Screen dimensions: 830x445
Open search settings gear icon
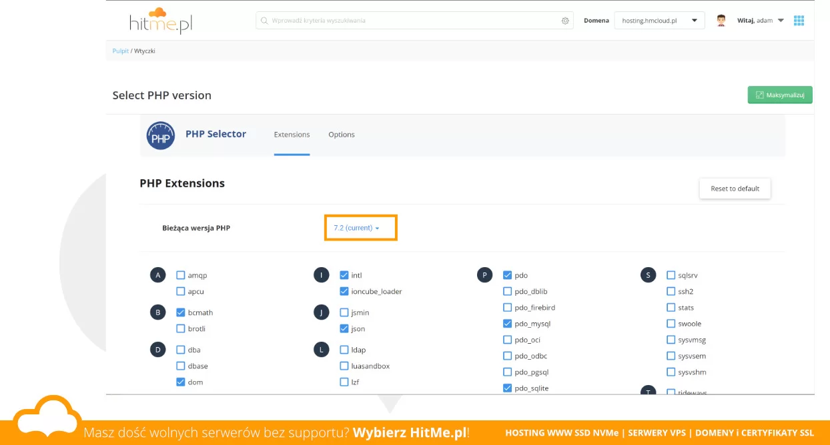point(565,21)
